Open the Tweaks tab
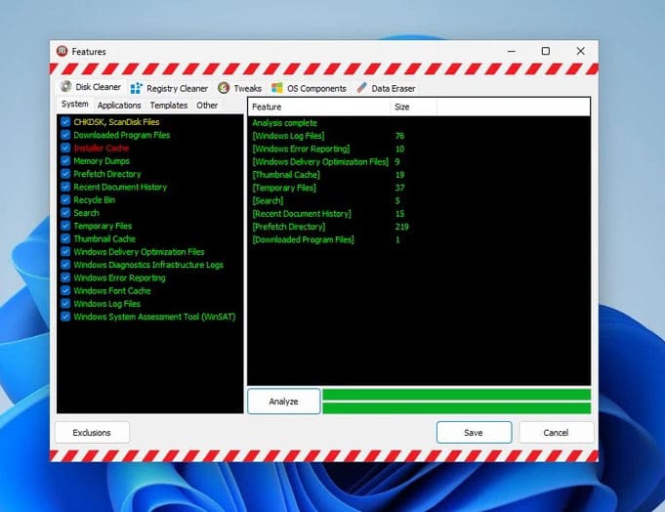665x512 pixels. coord(239,88)
